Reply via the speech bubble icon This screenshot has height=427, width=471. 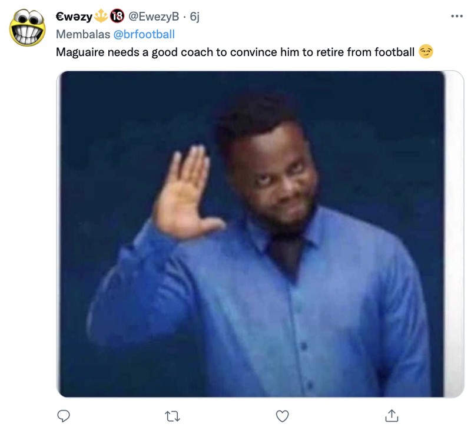pyautogui.click(x=63, y=415)
